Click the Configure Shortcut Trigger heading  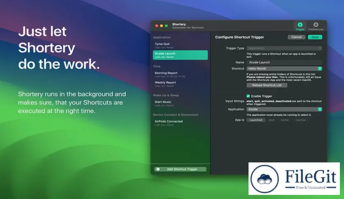point(239,37)
